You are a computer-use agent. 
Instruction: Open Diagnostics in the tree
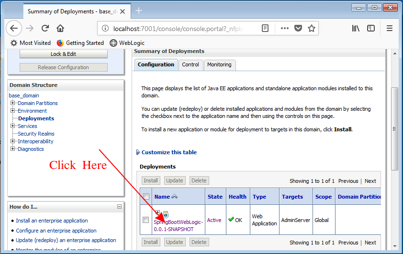[31, 149]
